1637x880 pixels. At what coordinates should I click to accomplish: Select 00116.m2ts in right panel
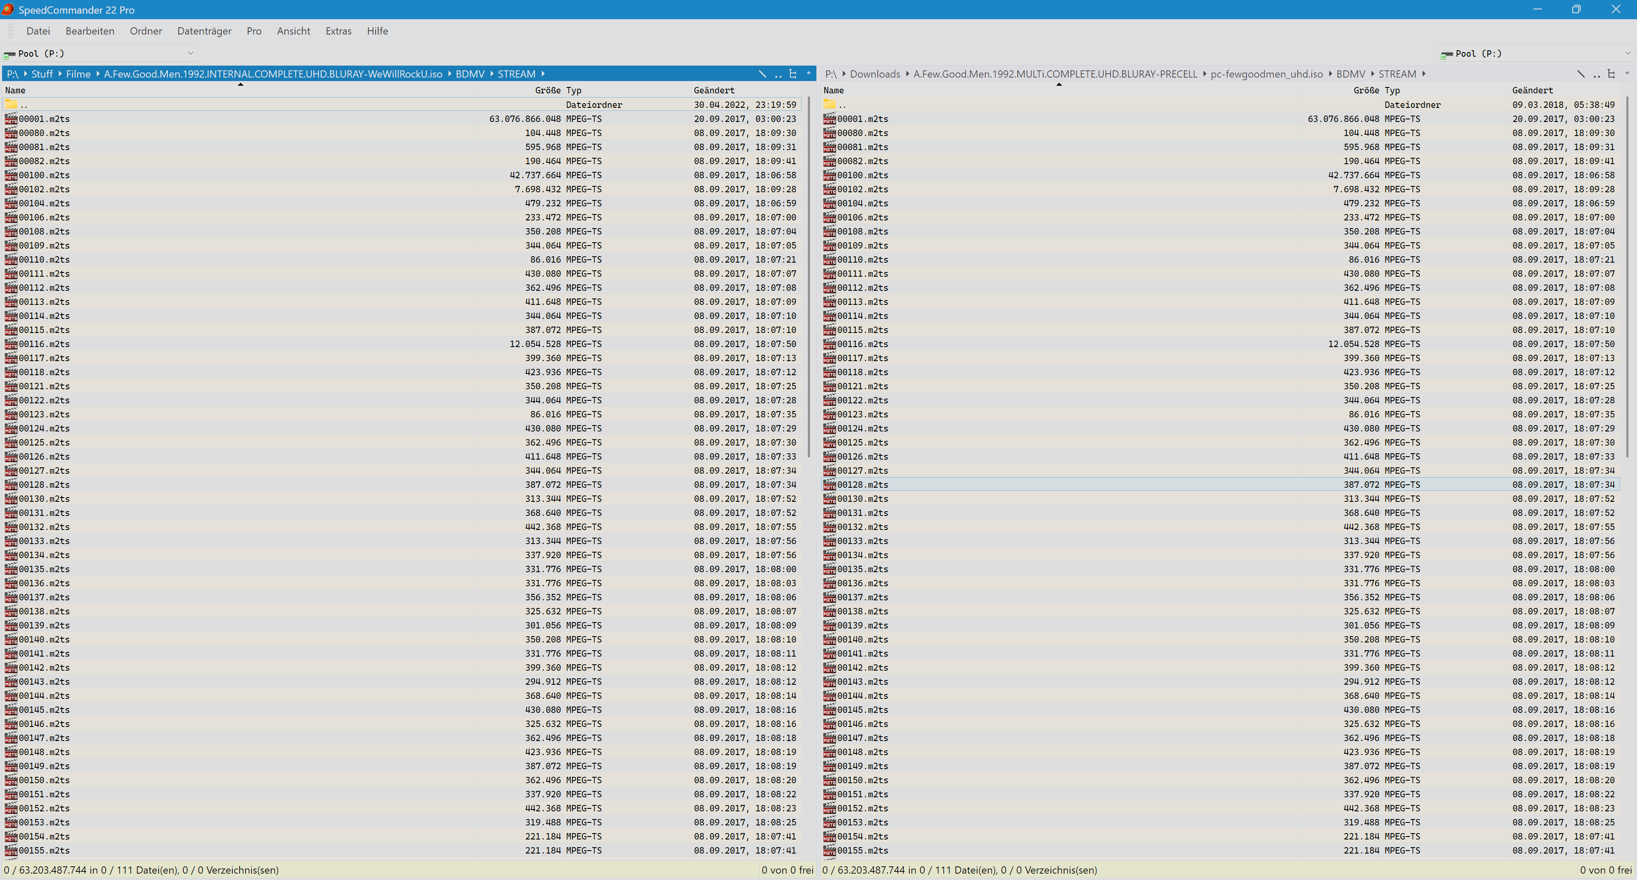click(x=862, y=344)
